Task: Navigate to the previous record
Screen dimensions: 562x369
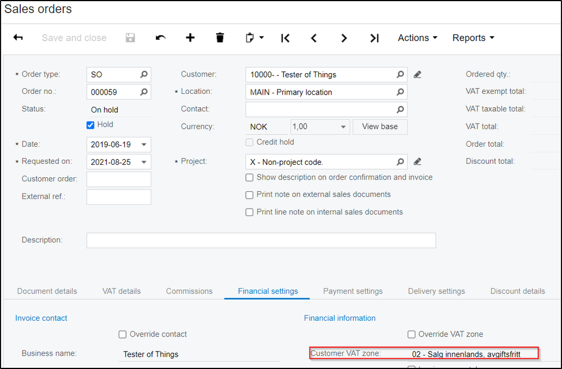Action: [x=314, y=38]
